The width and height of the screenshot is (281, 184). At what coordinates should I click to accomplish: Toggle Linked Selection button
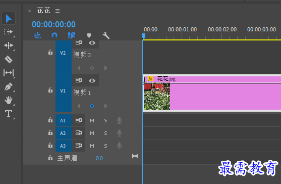click(x=72, y=35)
